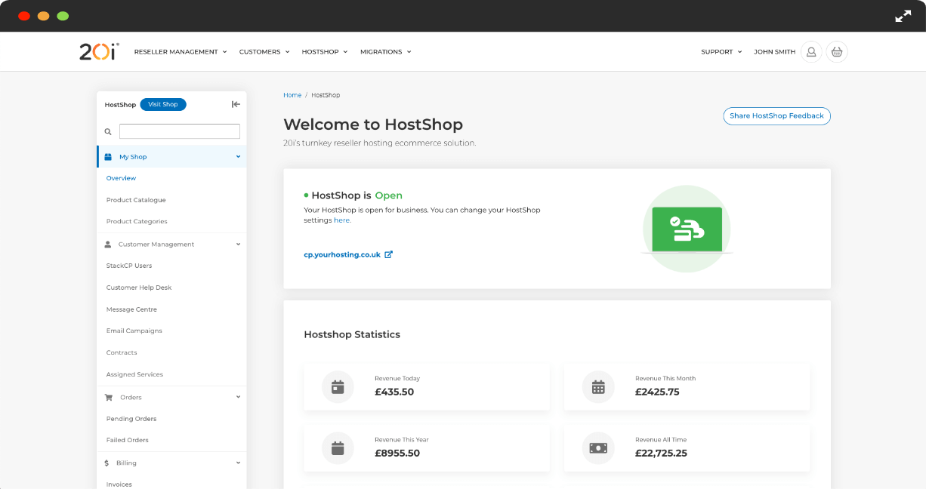The image size is (926, 489).
Task: Select Overview in the sidebar
Action: click(x=121, y=178)
